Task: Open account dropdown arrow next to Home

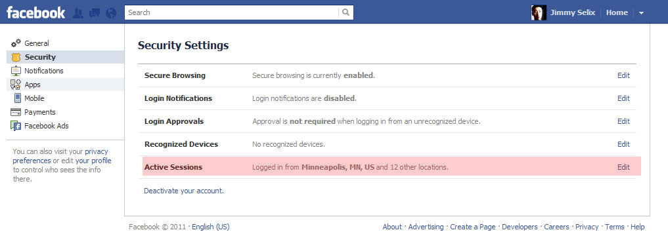Action: coord(641,13)
